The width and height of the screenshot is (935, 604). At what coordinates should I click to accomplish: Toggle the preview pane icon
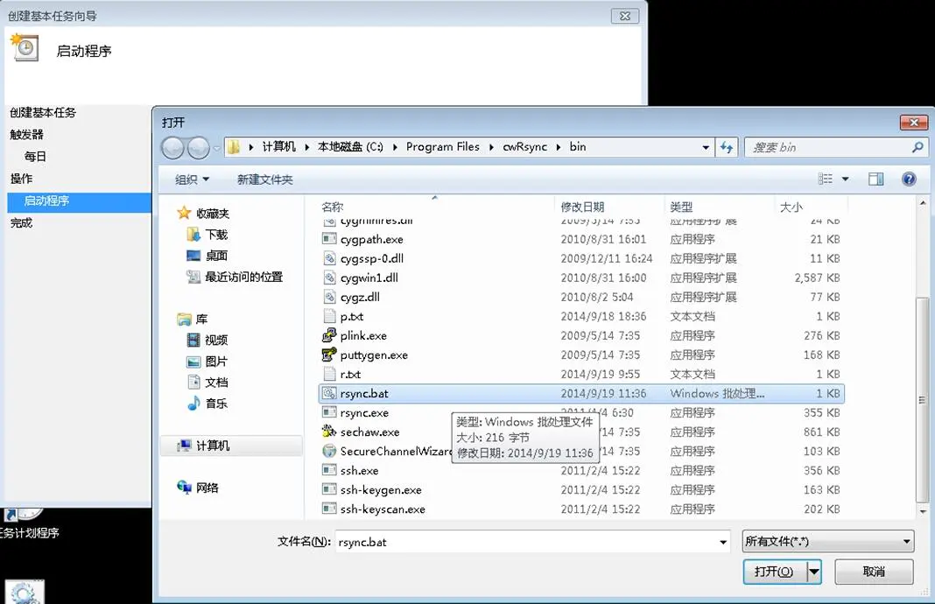pyautogui.click(x=875, y=179)
